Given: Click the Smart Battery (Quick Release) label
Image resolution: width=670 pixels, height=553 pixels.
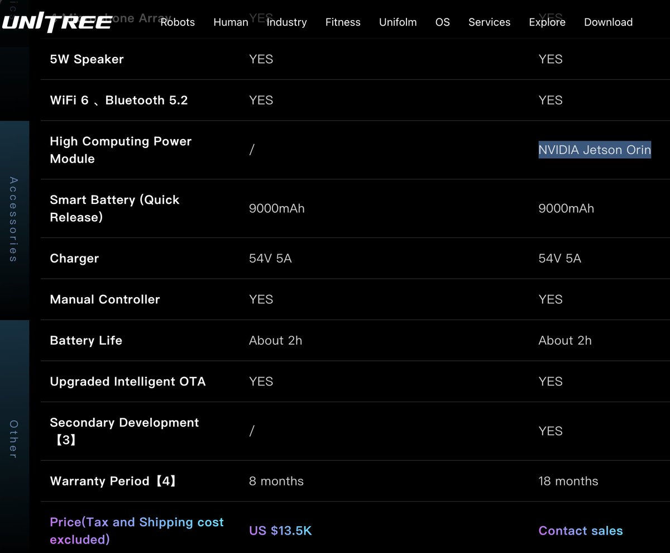Looking at the screenshot, I should click(114, 208).
